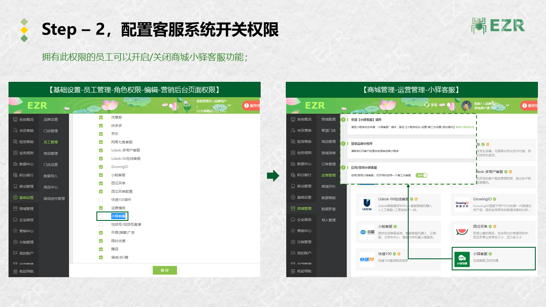
Task: Check the 小驿客服 permission checkbox
Action: [101, 216]
